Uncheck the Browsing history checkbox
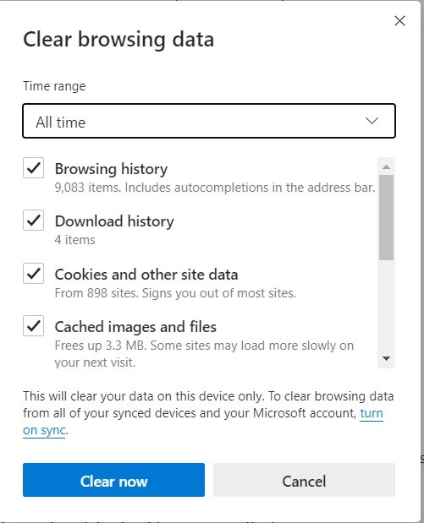The image size is (424, 523). point(33,168)
